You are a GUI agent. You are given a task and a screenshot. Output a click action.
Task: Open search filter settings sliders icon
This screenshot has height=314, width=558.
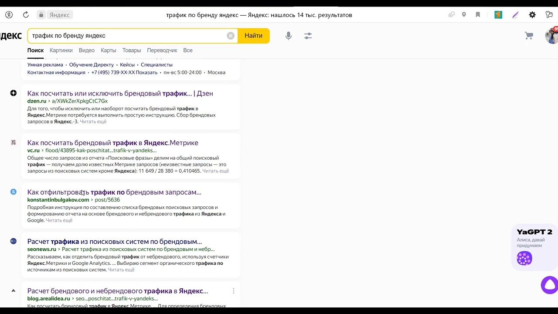coord(308,36)
